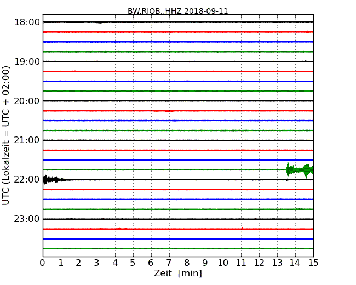Click the small red spike near minute 11
The height and width of the screenshot is (285, 356).
pyautogui.click(x=242, y=229)
